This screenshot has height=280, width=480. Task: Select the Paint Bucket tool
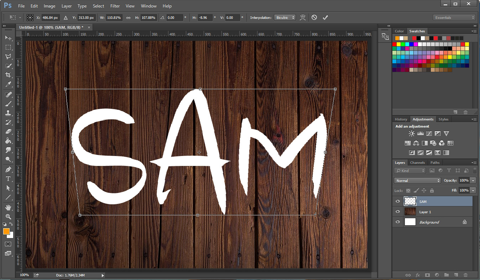tap(8, 141)
